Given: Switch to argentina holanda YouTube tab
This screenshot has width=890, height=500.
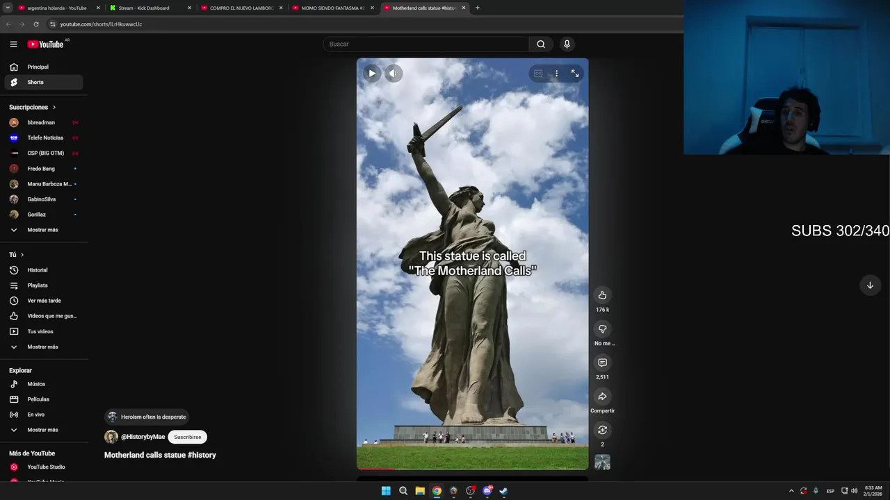Looking at the screenshot, I should tap(57, 8).
